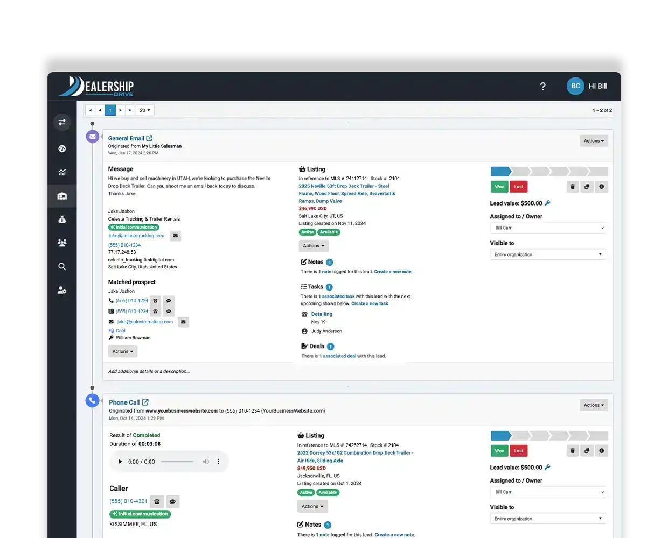Select page 1 in pagination
668x538 pixels.
pos(110,110)
